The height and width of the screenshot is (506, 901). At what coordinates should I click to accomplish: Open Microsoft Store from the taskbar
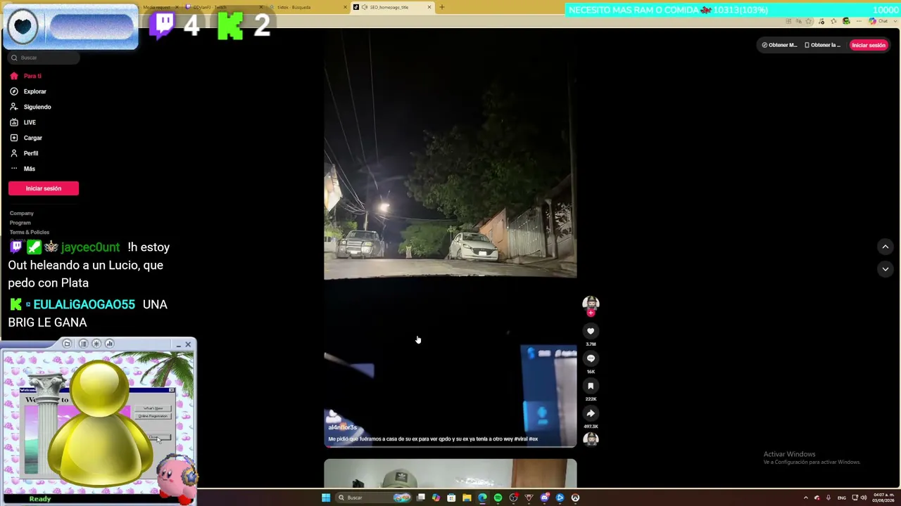click(451, 498)
